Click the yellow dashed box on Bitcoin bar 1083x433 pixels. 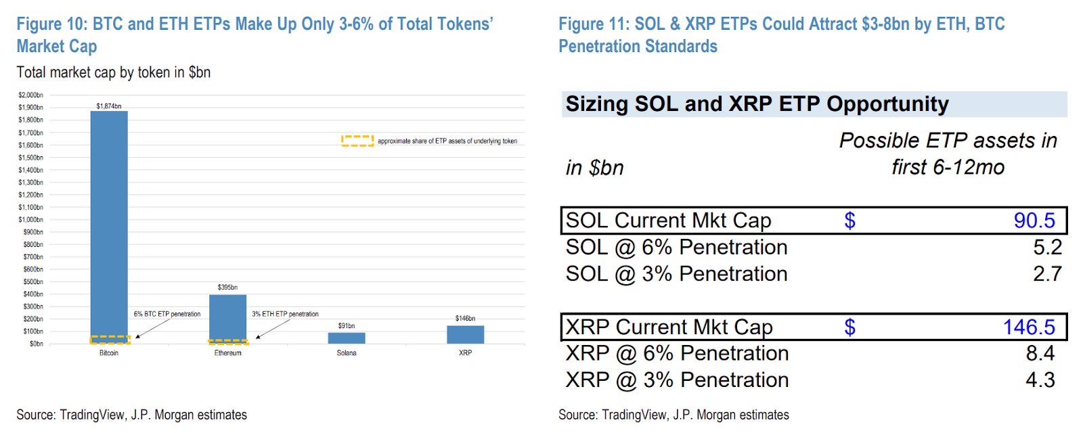pyautogui.click(x=110, y=340)
